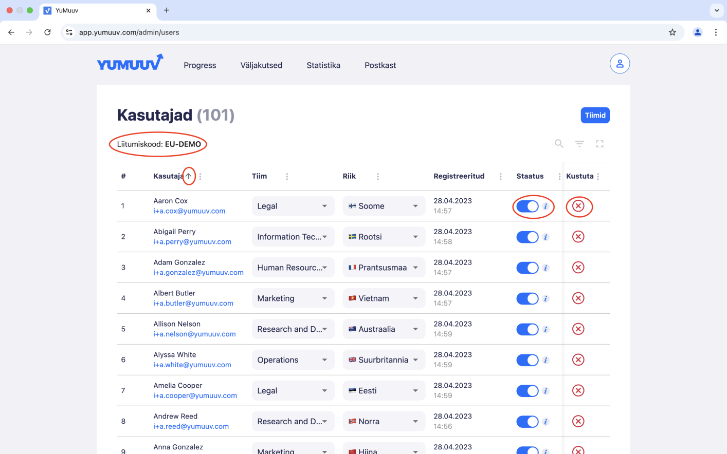The height and width of the screenshot is (454, 727).
Task: Delete user Aaron Cox
Action: coord(578,206)
